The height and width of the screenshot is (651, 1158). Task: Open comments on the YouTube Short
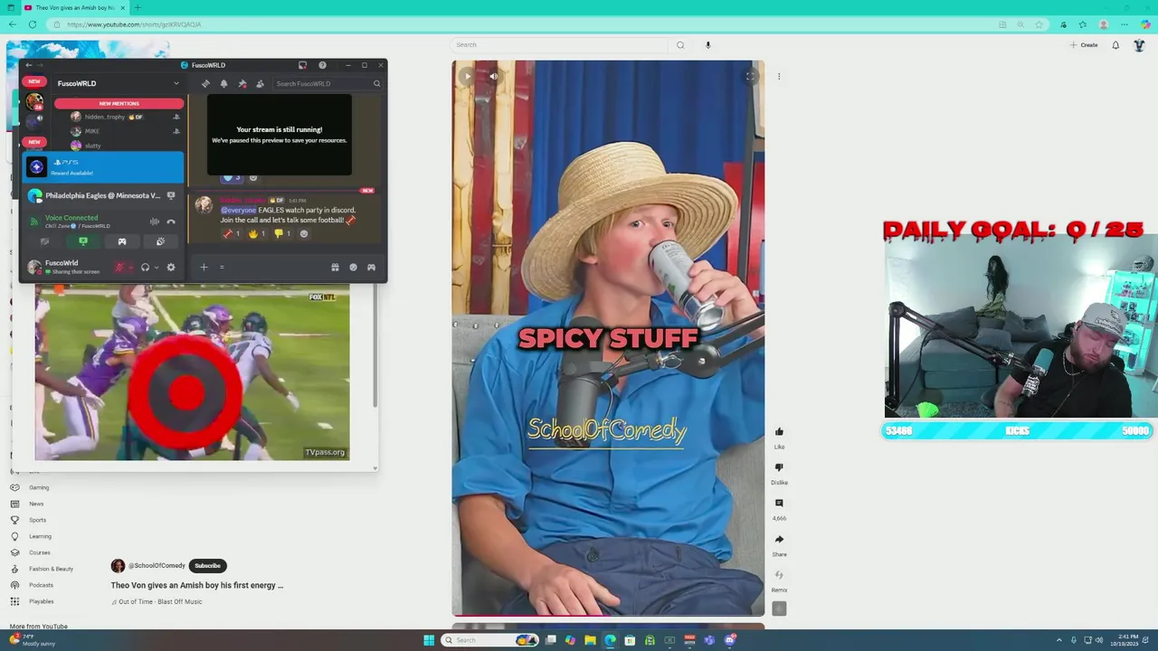click(x=779, y=504)
